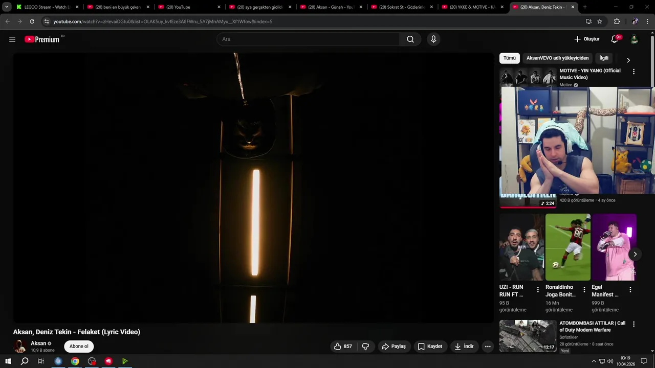Dislike the video with thumbs down
655x368 pixels.
(x=365, y=347)
